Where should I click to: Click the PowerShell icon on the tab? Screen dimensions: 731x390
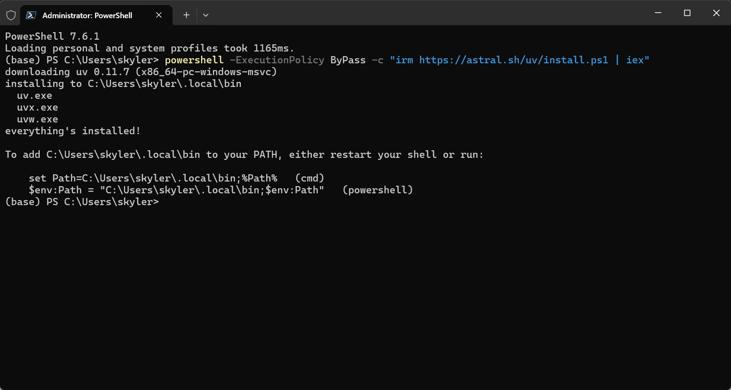31,15
